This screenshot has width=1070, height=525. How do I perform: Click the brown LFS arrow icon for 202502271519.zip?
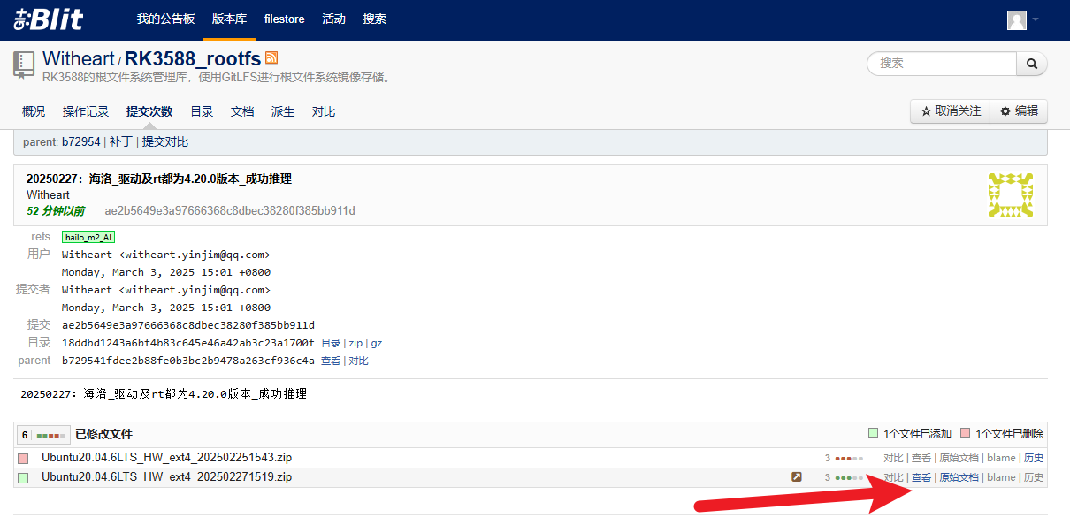pos(797,477)
